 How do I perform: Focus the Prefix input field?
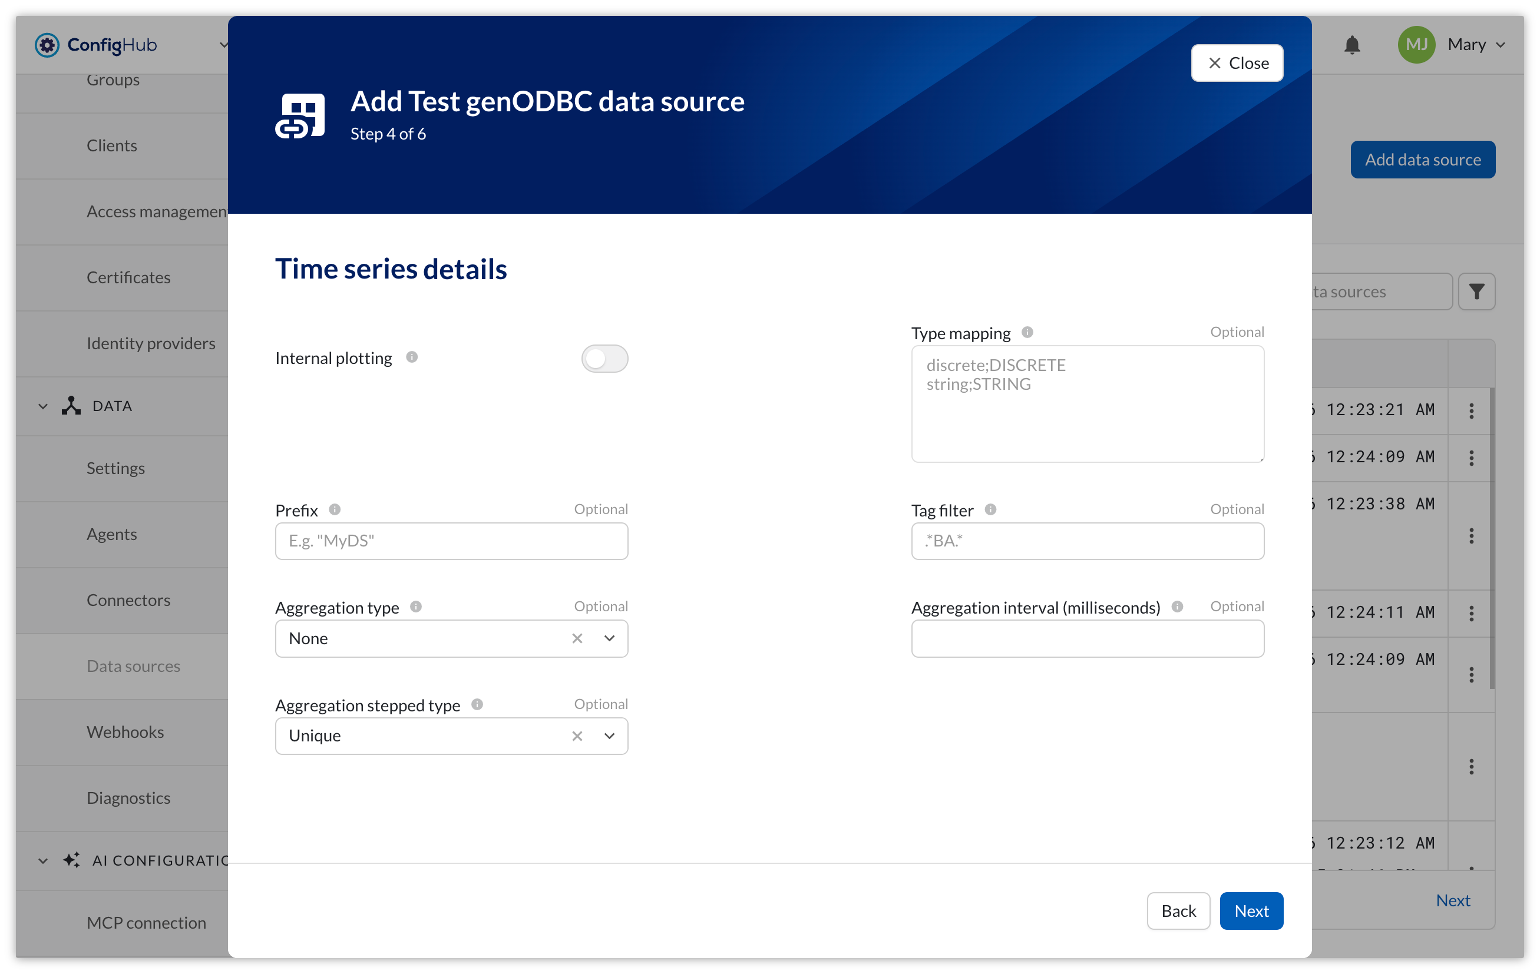click(x=451, y=541)
